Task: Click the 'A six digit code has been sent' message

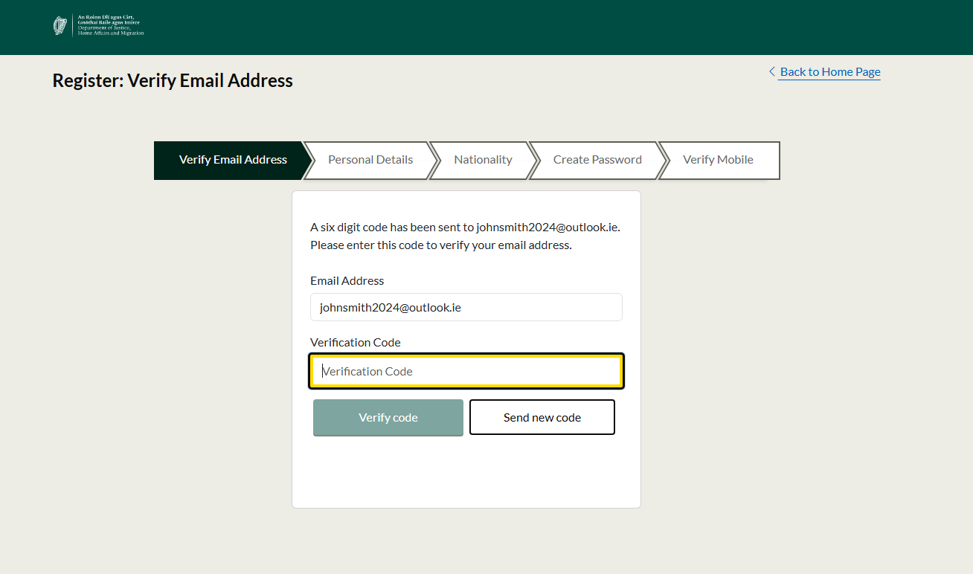Action: [465, 236]
